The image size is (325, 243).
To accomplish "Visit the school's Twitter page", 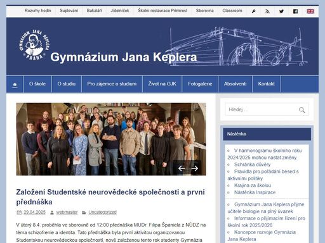I will [281, 11].
